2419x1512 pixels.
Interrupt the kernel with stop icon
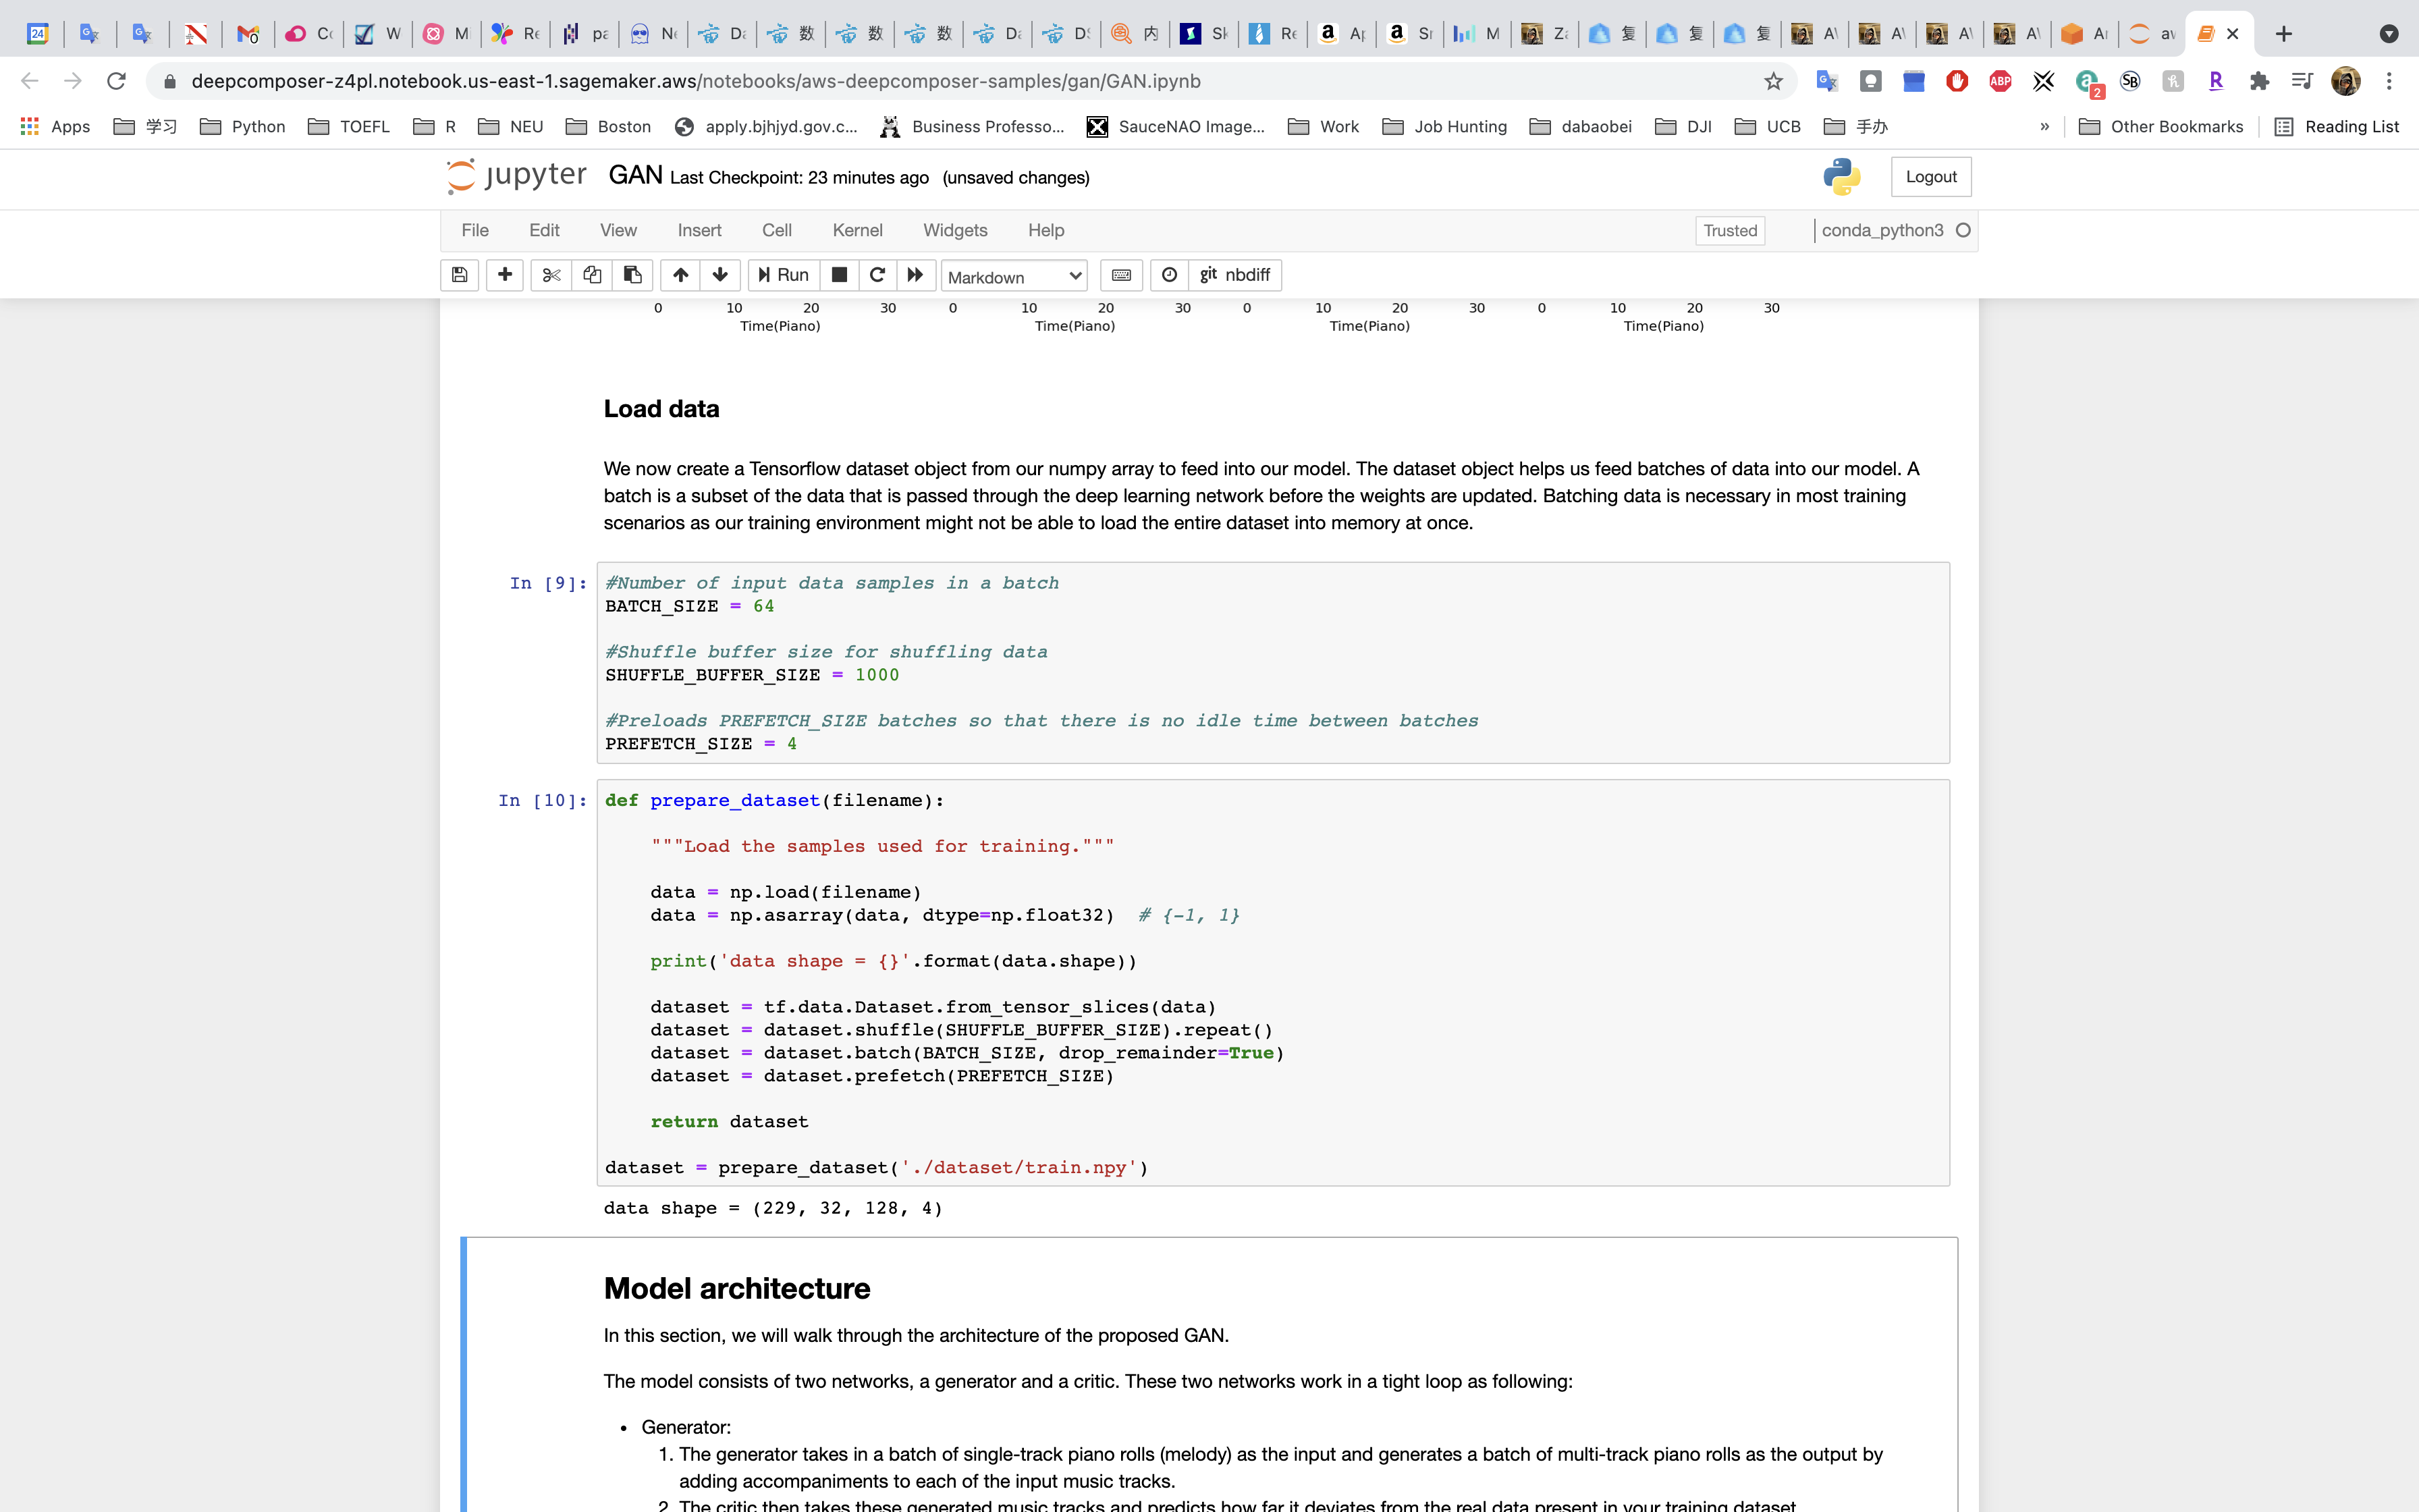pos(840,275)
